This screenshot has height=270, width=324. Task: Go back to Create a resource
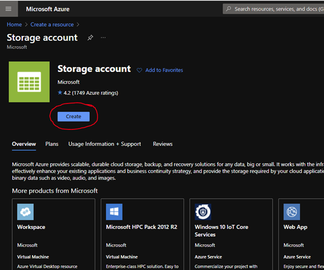click(52, 25)
